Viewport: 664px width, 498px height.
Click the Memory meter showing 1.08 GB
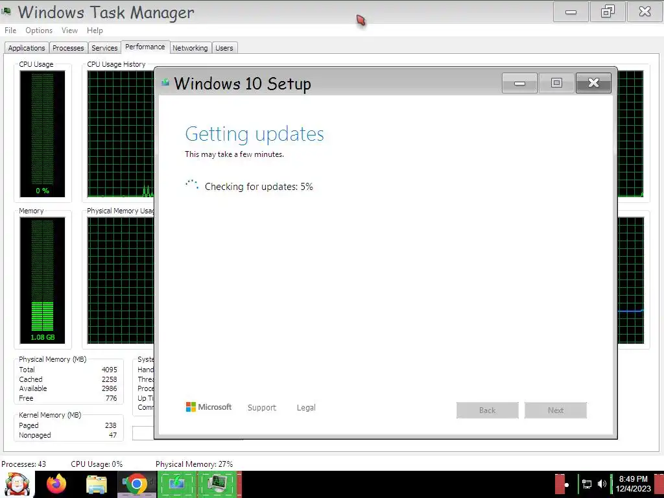42,280
